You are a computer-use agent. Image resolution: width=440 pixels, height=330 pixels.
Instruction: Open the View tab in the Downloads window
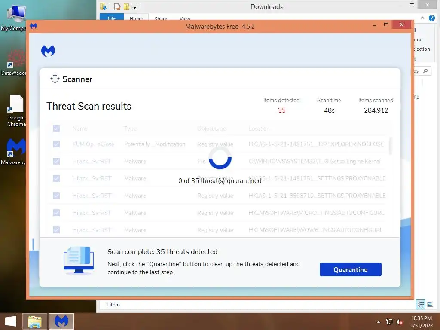(x=185, y=17)
